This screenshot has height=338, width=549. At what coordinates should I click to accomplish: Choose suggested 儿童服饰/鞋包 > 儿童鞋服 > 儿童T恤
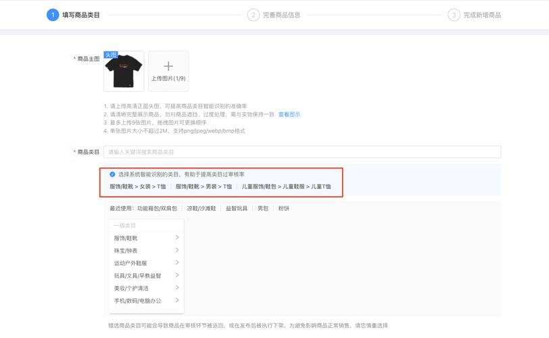tap(286, 187)
